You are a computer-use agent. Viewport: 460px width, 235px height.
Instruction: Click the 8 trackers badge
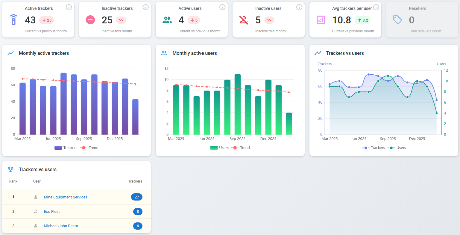point(138,212)
